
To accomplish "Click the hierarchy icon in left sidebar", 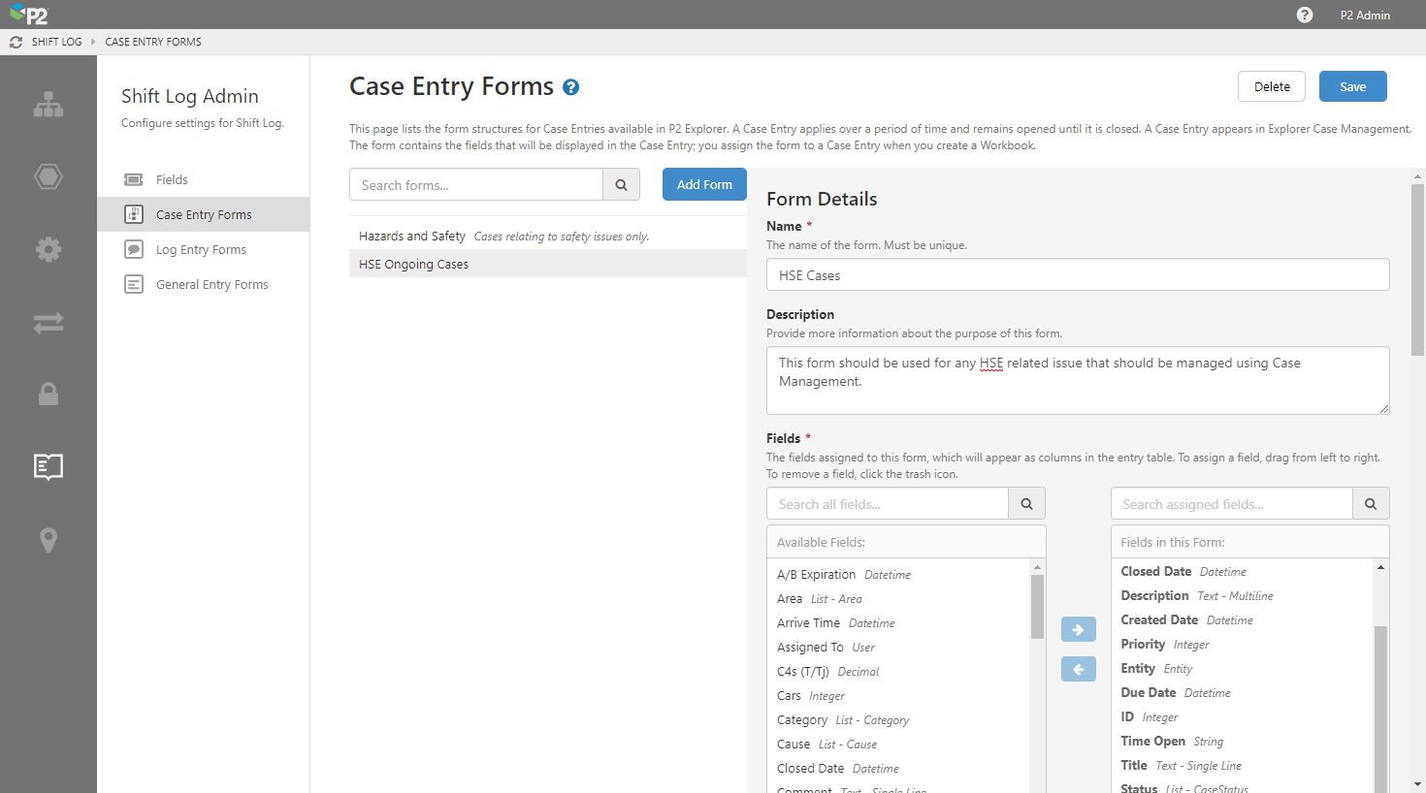I will coord(49,105).
